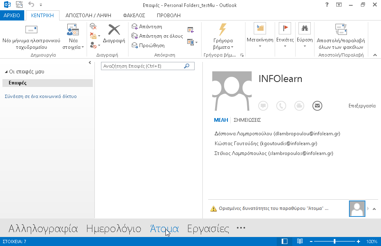
Task: Open more navigation options ellipsis
Action: tap(241, 228)
